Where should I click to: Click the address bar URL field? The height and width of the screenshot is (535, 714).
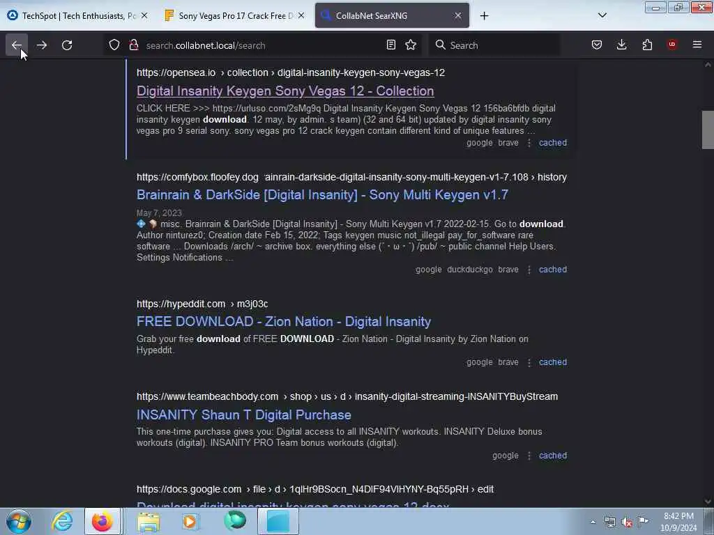[x=262, y=45]
